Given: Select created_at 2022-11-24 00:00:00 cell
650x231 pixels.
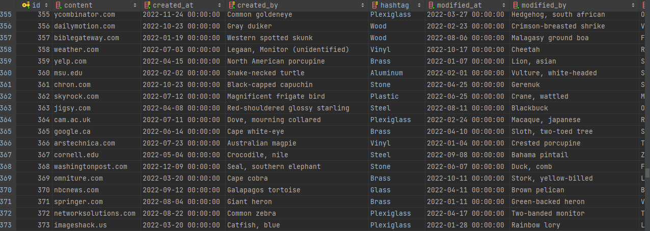Looking at the screenshot, I should pos(183,14).
